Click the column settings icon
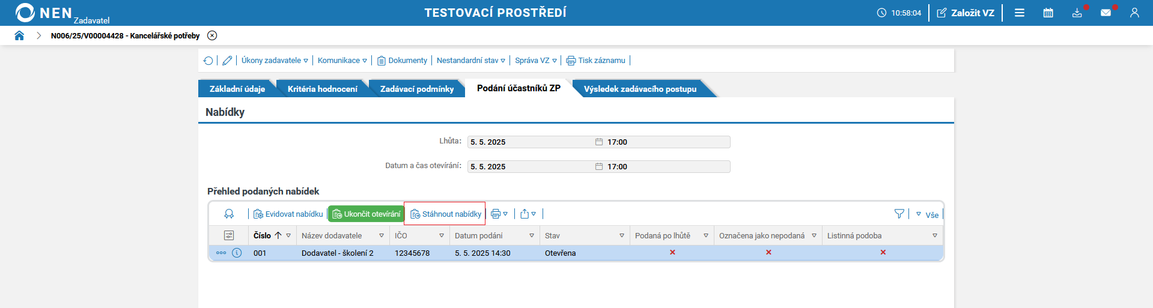 229,236
